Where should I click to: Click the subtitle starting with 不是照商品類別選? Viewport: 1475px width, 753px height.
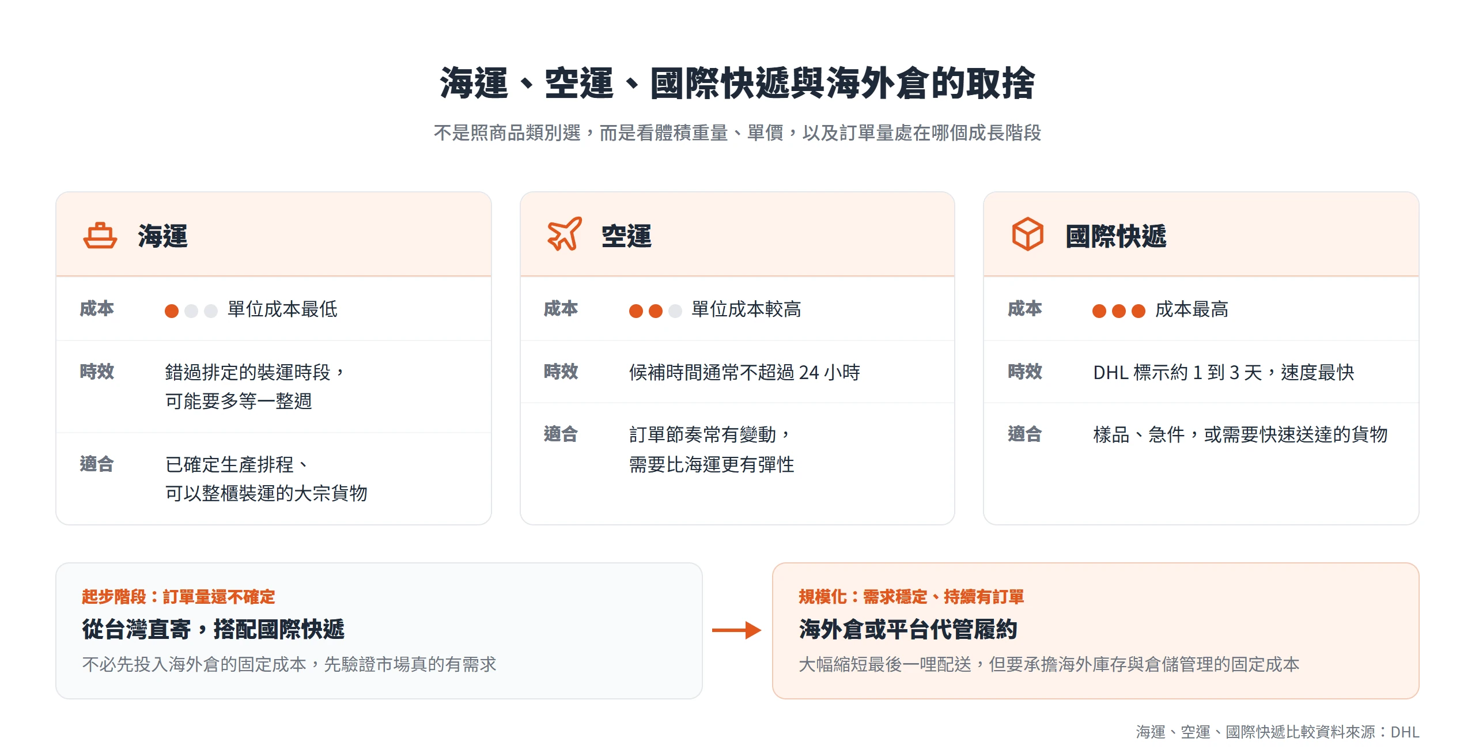pos(737,133)
